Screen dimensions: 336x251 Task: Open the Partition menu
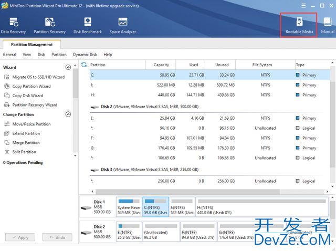[x=59, y=55]
